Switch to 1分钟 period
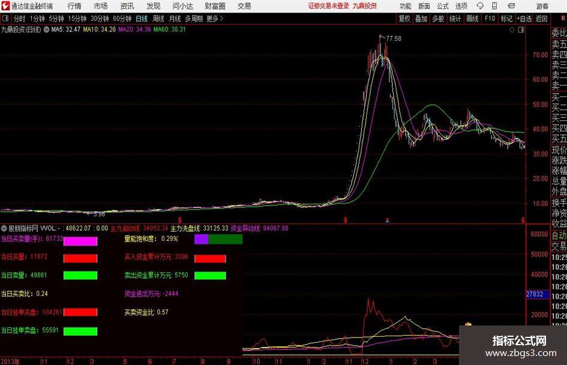567x365 pixels. pyautogui.click(x=37, y=19)
